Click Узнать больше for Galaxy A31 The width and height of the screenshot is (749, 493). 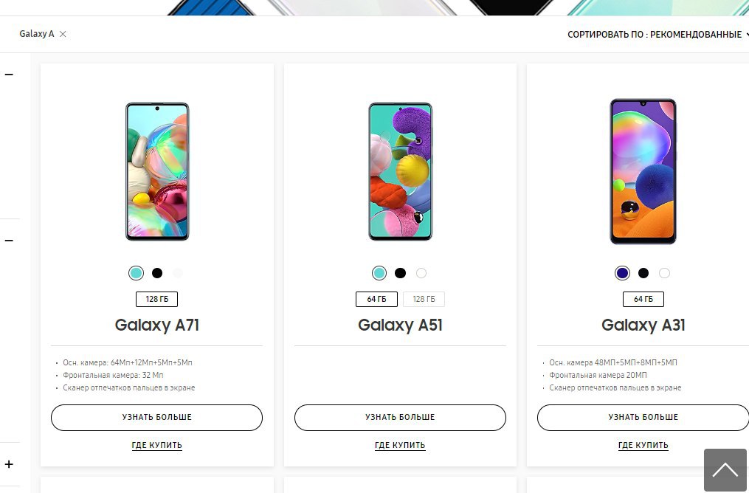(x=643, y=418)
